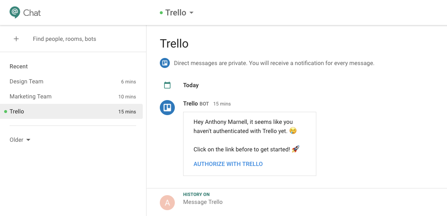The image size is (447, 216).
Task: Click the Trello sender name in message
Action: coord(191,103)
